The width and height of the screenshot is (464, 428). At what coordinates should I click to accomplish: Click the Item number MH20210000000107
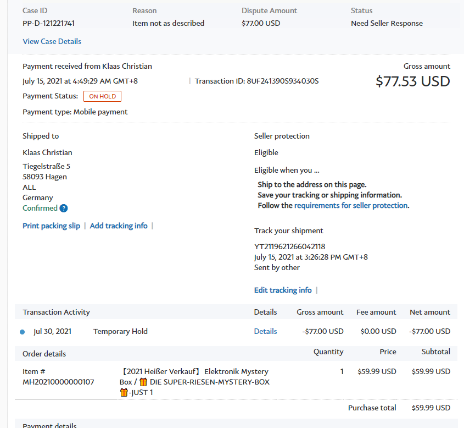58,382
